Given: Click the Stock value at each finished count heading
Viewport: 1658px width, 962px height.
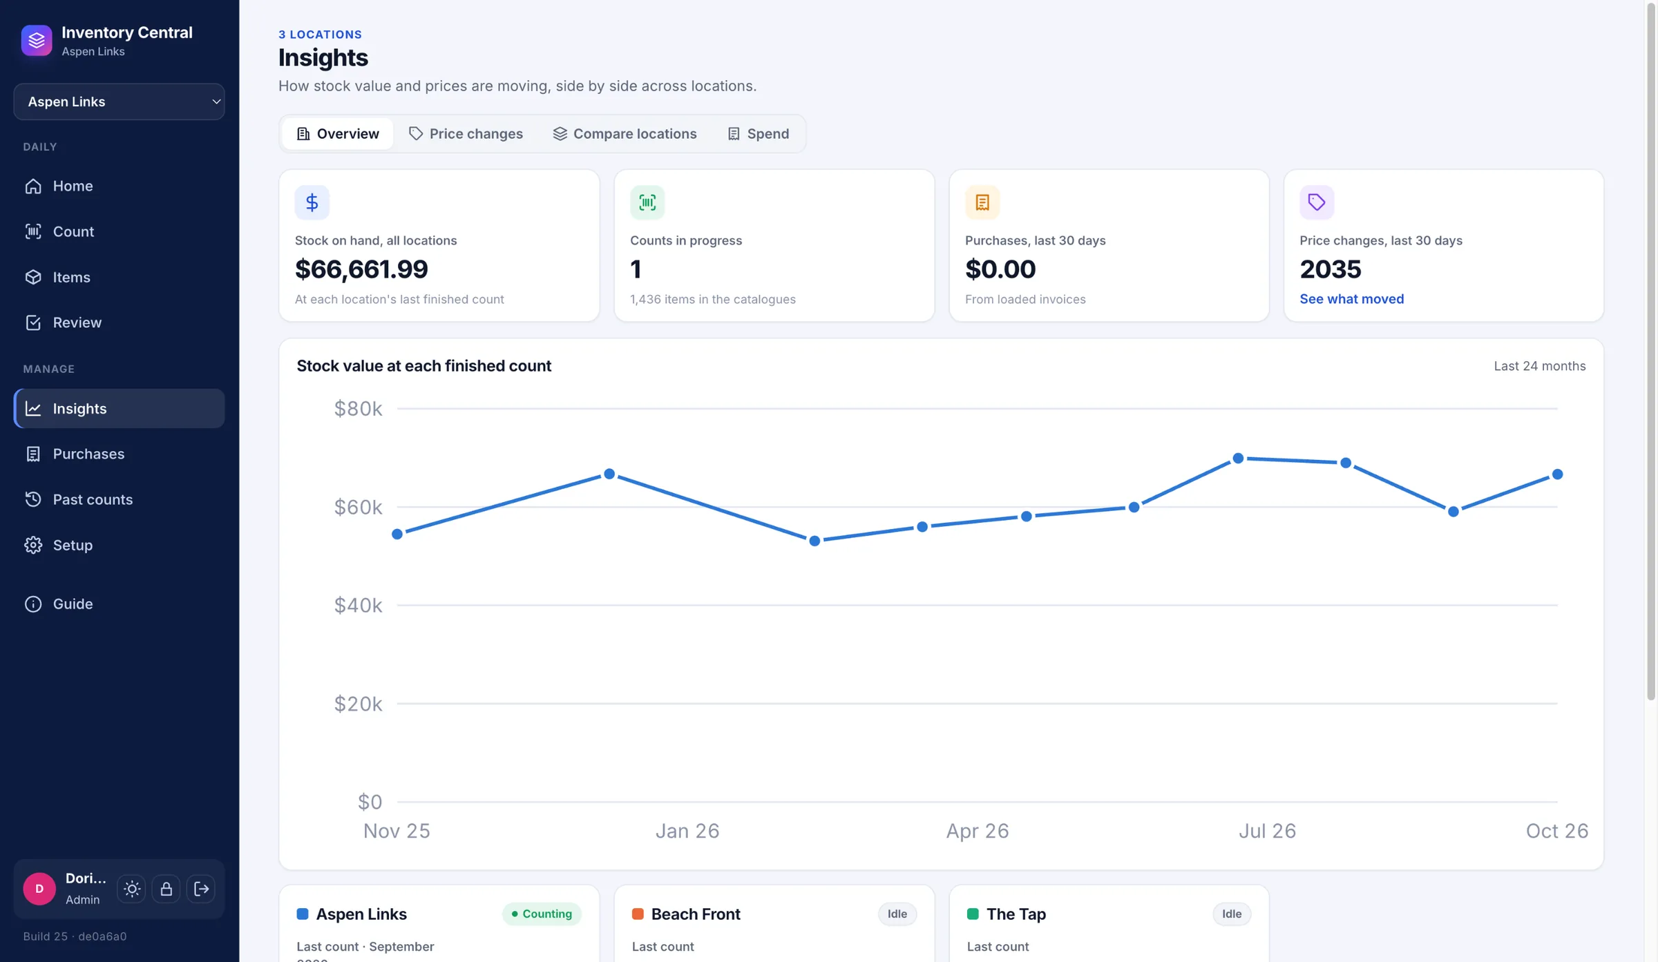Looking at the screenshot, I should tap(423, 366).
